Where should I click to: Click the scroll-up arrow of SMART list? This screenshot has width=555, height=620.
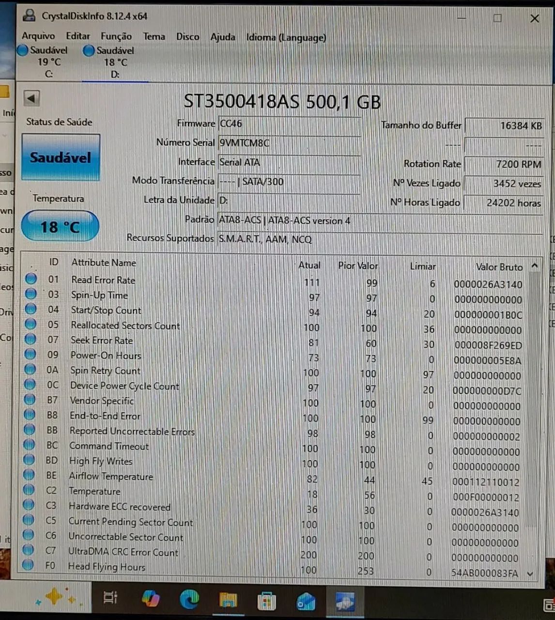(x=535, y=266)
